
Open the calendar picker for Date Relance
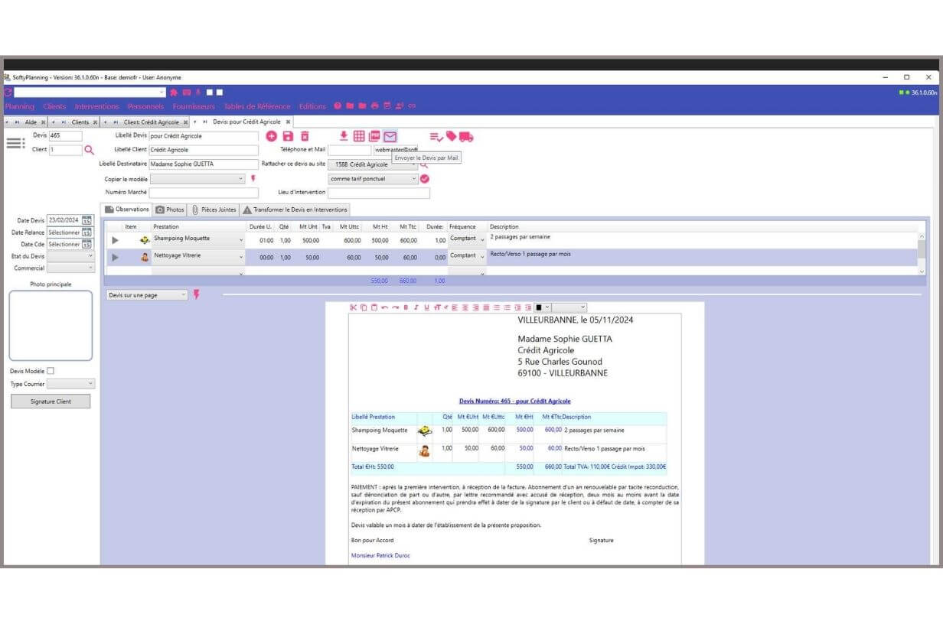[x=86, y=232]
